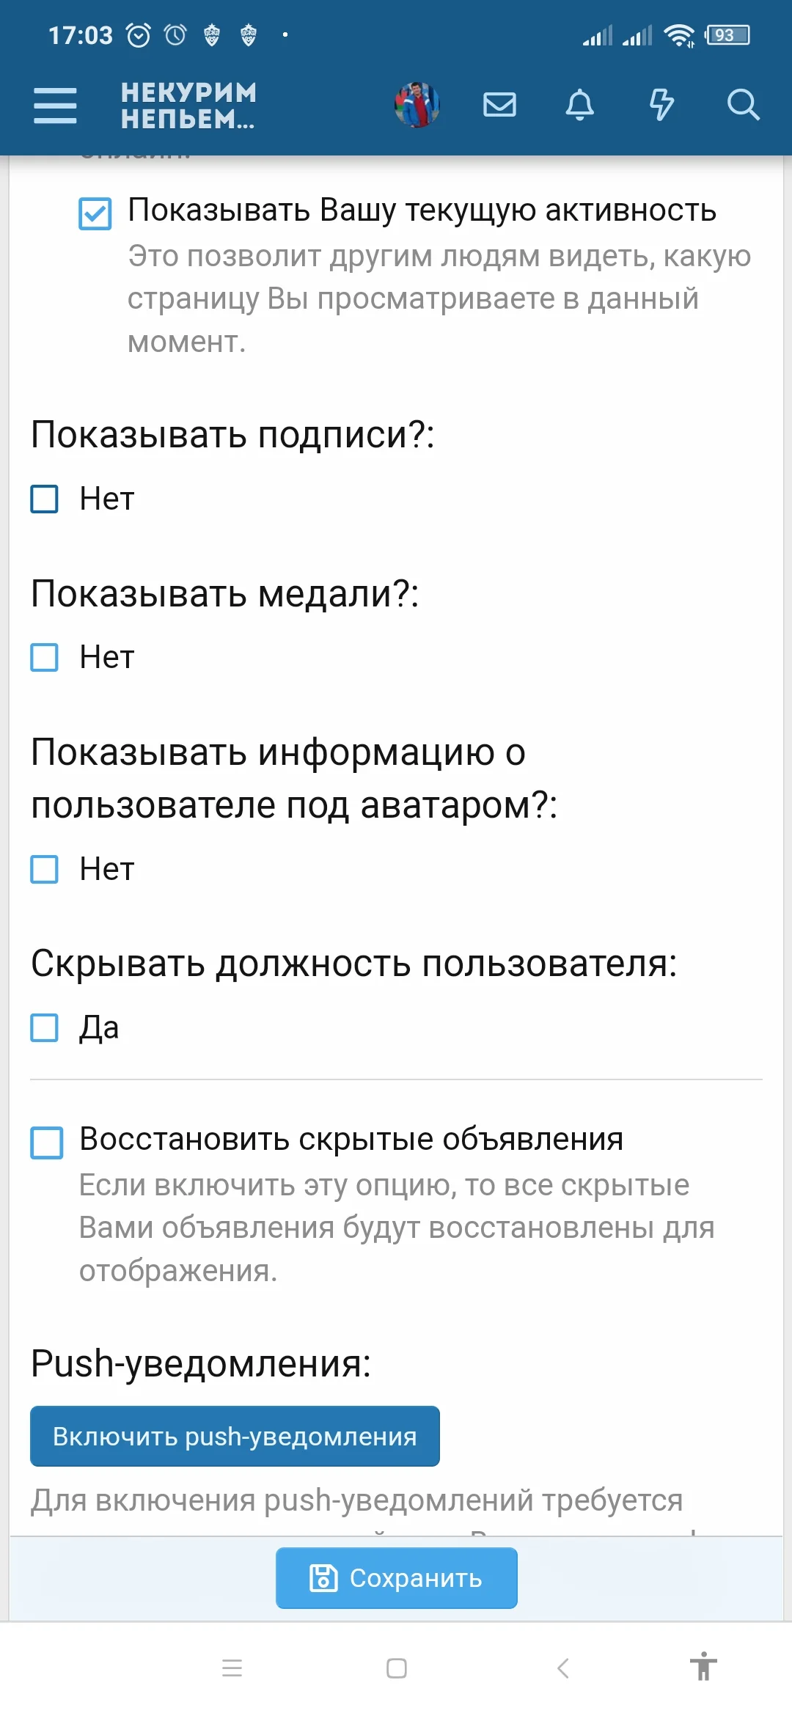792x1716 pixels.
Task: Check Нет under Показывать медали
Action: 44,657
